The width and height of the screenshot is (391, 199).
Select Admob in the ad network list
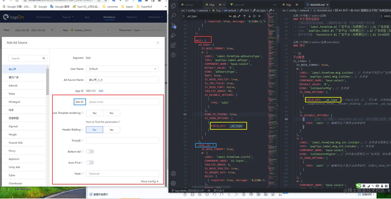[x=24, y=85]
